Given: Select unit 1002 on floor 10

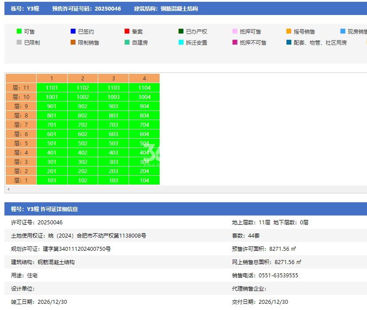Looking at the screenshot, I should point(83,97).
